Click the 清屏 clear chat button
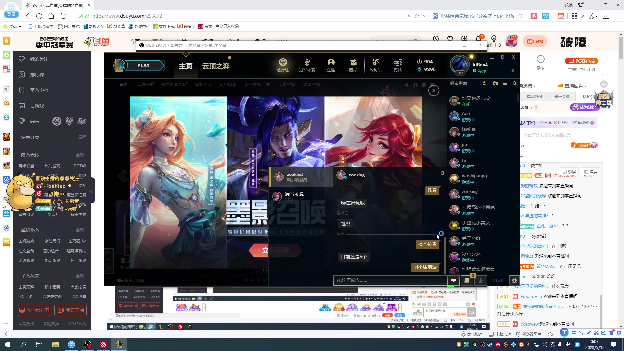The image size is (624, 351). coord(591,172)
